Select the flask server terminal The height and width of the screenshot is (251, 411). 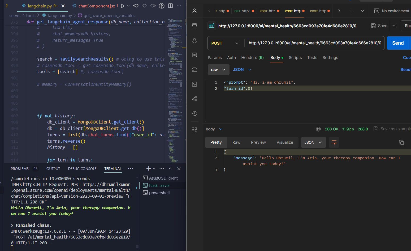[159, 185]
